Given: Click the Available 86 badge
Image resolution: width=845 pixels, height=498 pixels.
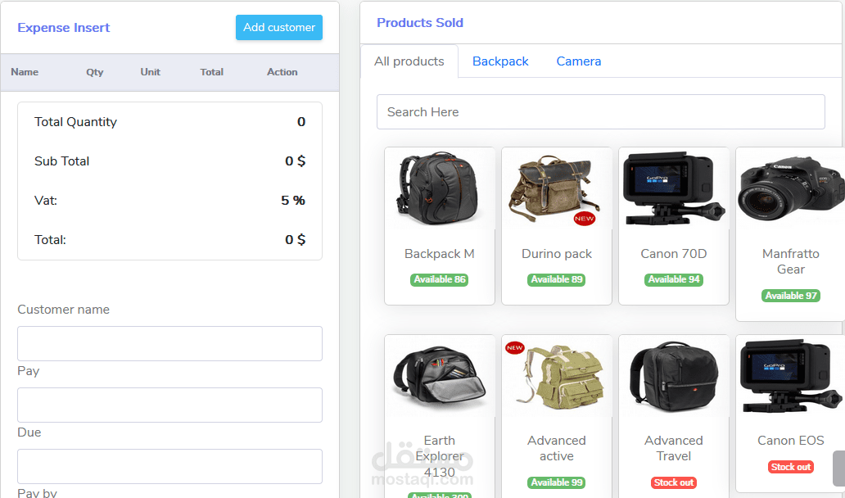Looking at the screenshot, I should (439, 280).
